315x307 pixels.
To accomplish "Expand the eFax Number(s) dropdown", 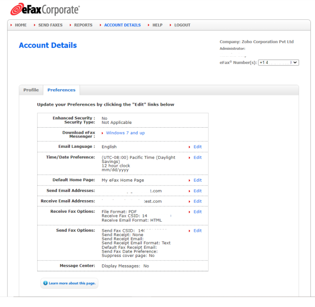I will (279, 62).
